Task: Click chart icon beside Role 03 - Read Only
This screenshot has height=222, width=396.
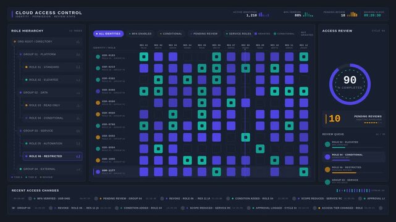Action: click(x=78, y=105)
